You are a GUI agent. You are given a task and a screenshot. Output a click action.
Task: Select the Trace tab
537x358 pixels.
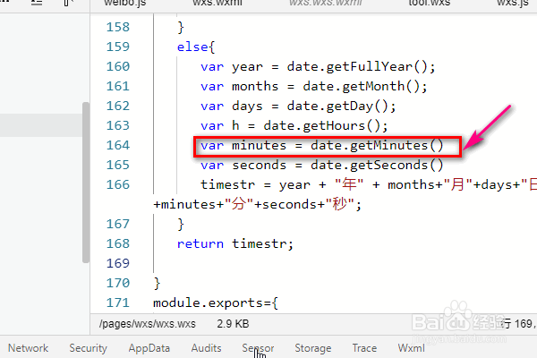click(x=364, y=348)
